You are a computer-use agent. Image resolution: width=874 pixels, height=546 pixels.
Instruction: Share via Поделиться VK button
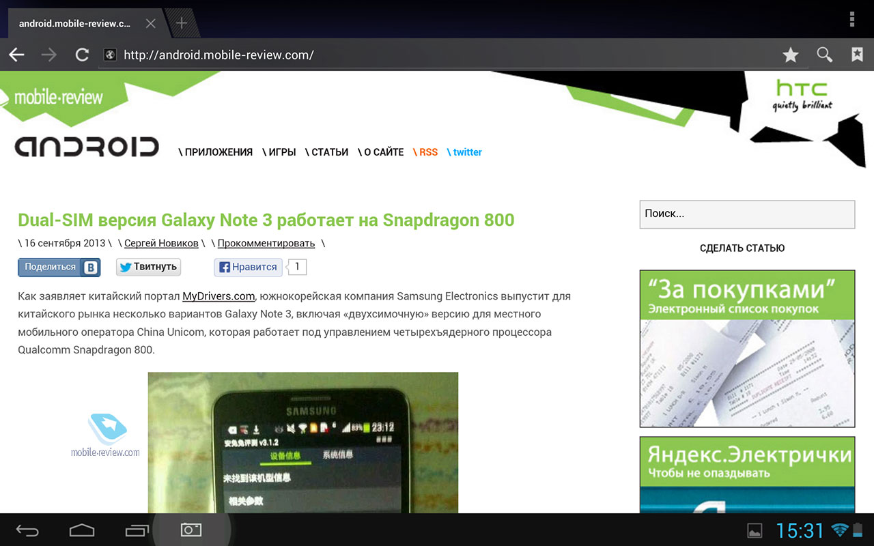tap(59, 268)
